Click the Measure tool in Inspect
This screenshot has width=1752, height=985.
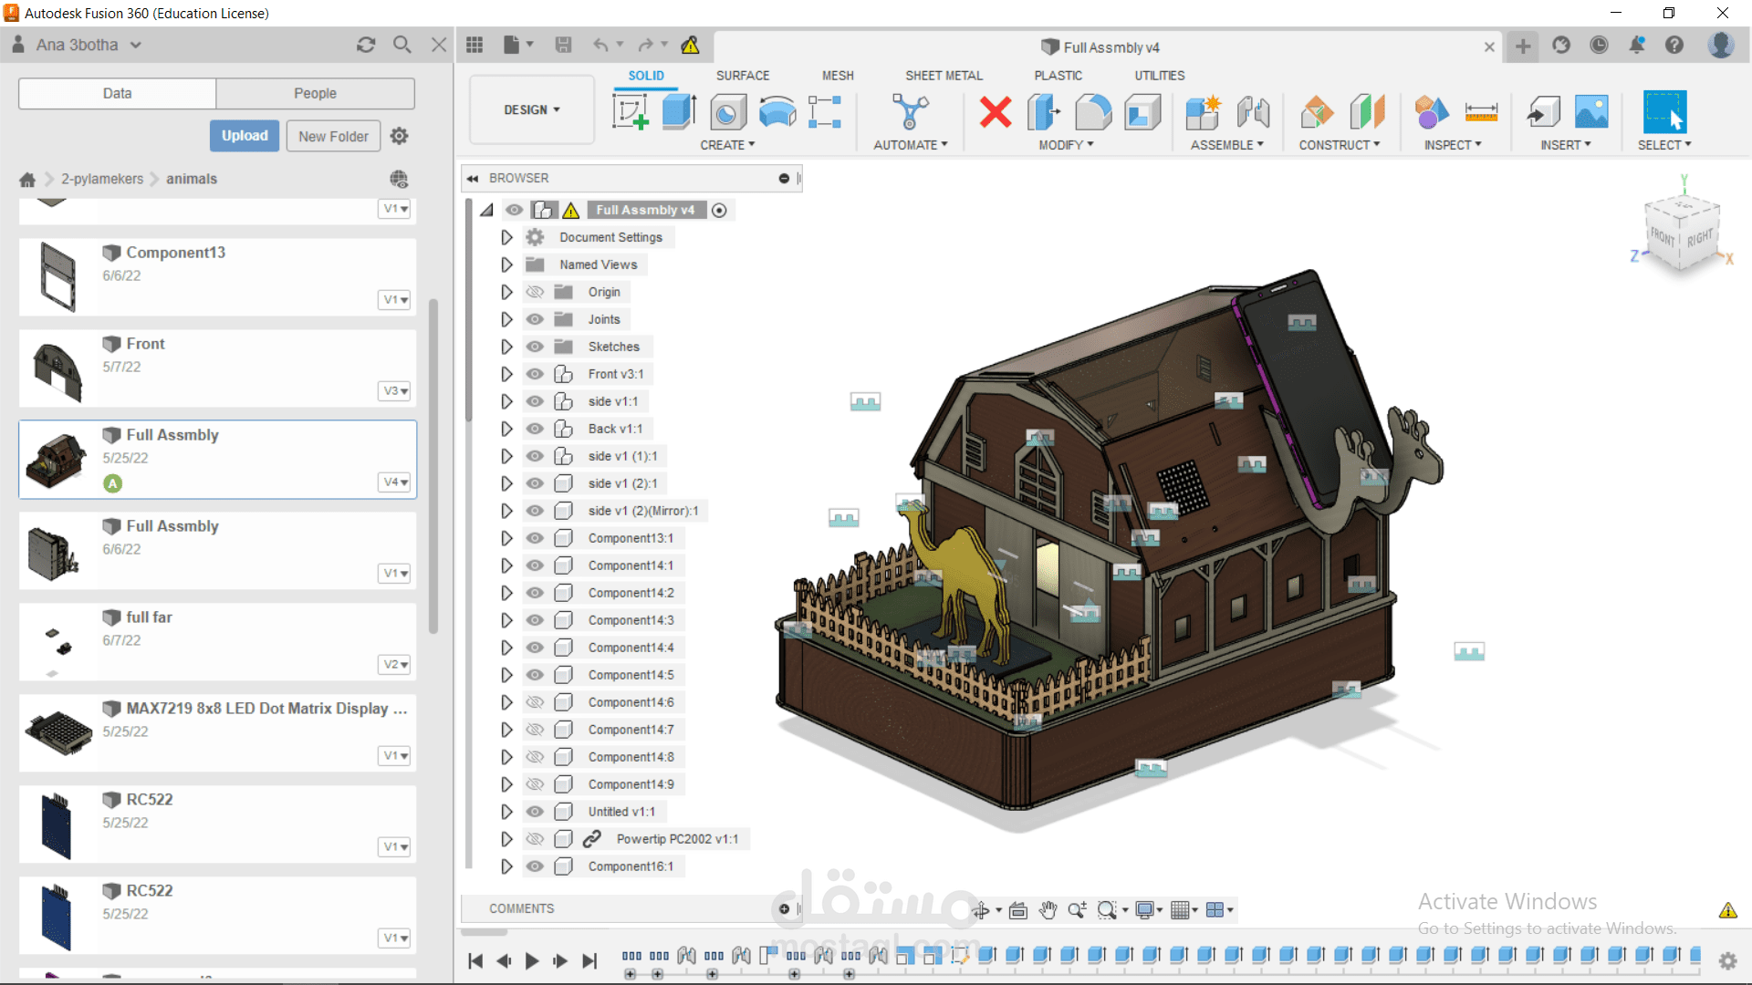pyautogui.click(x=1481, y=112)
